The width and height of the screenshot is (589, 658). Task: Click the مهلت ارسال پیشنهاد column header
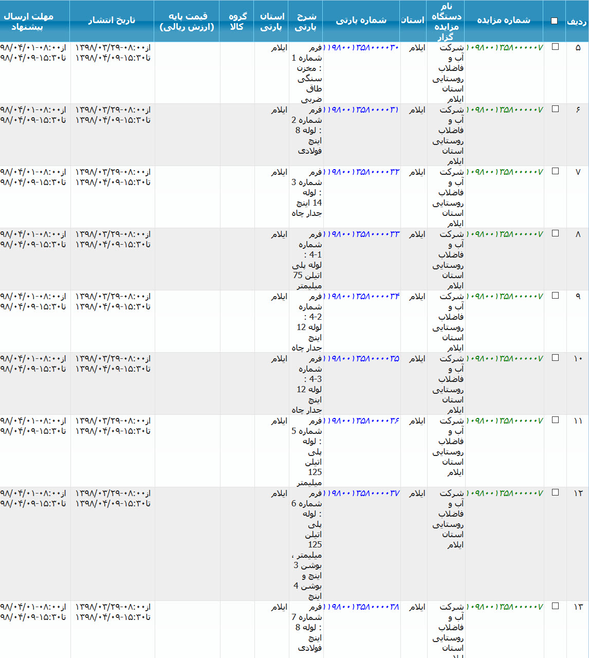point(29,22)
